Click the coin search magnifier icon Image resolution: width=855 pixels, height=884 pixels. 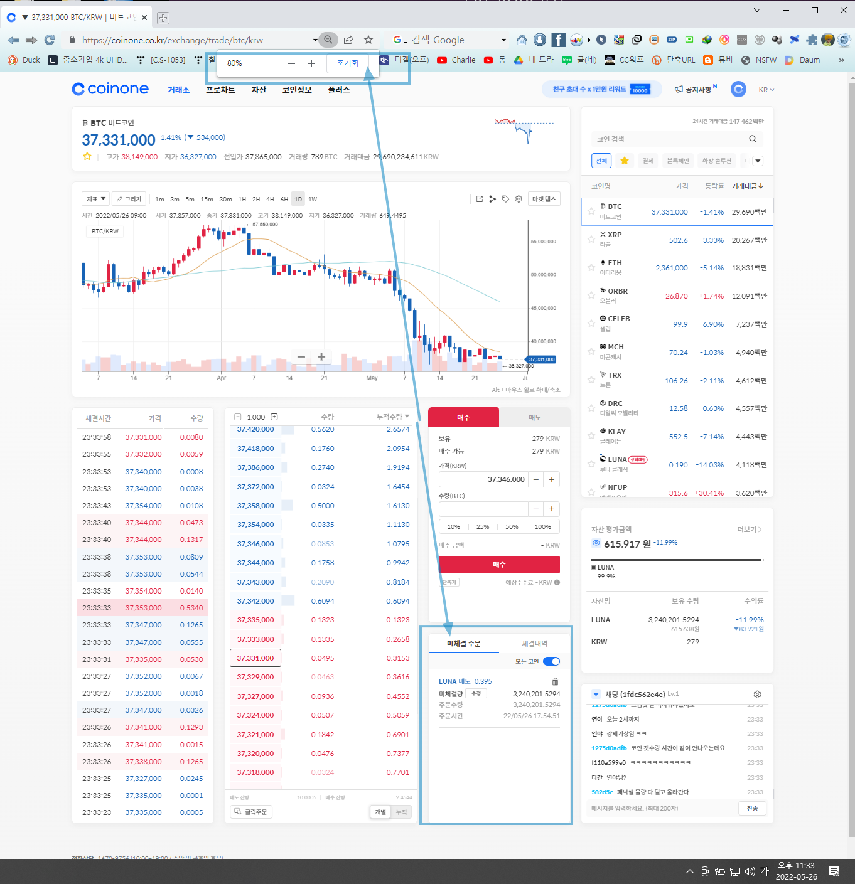(753, 139)
